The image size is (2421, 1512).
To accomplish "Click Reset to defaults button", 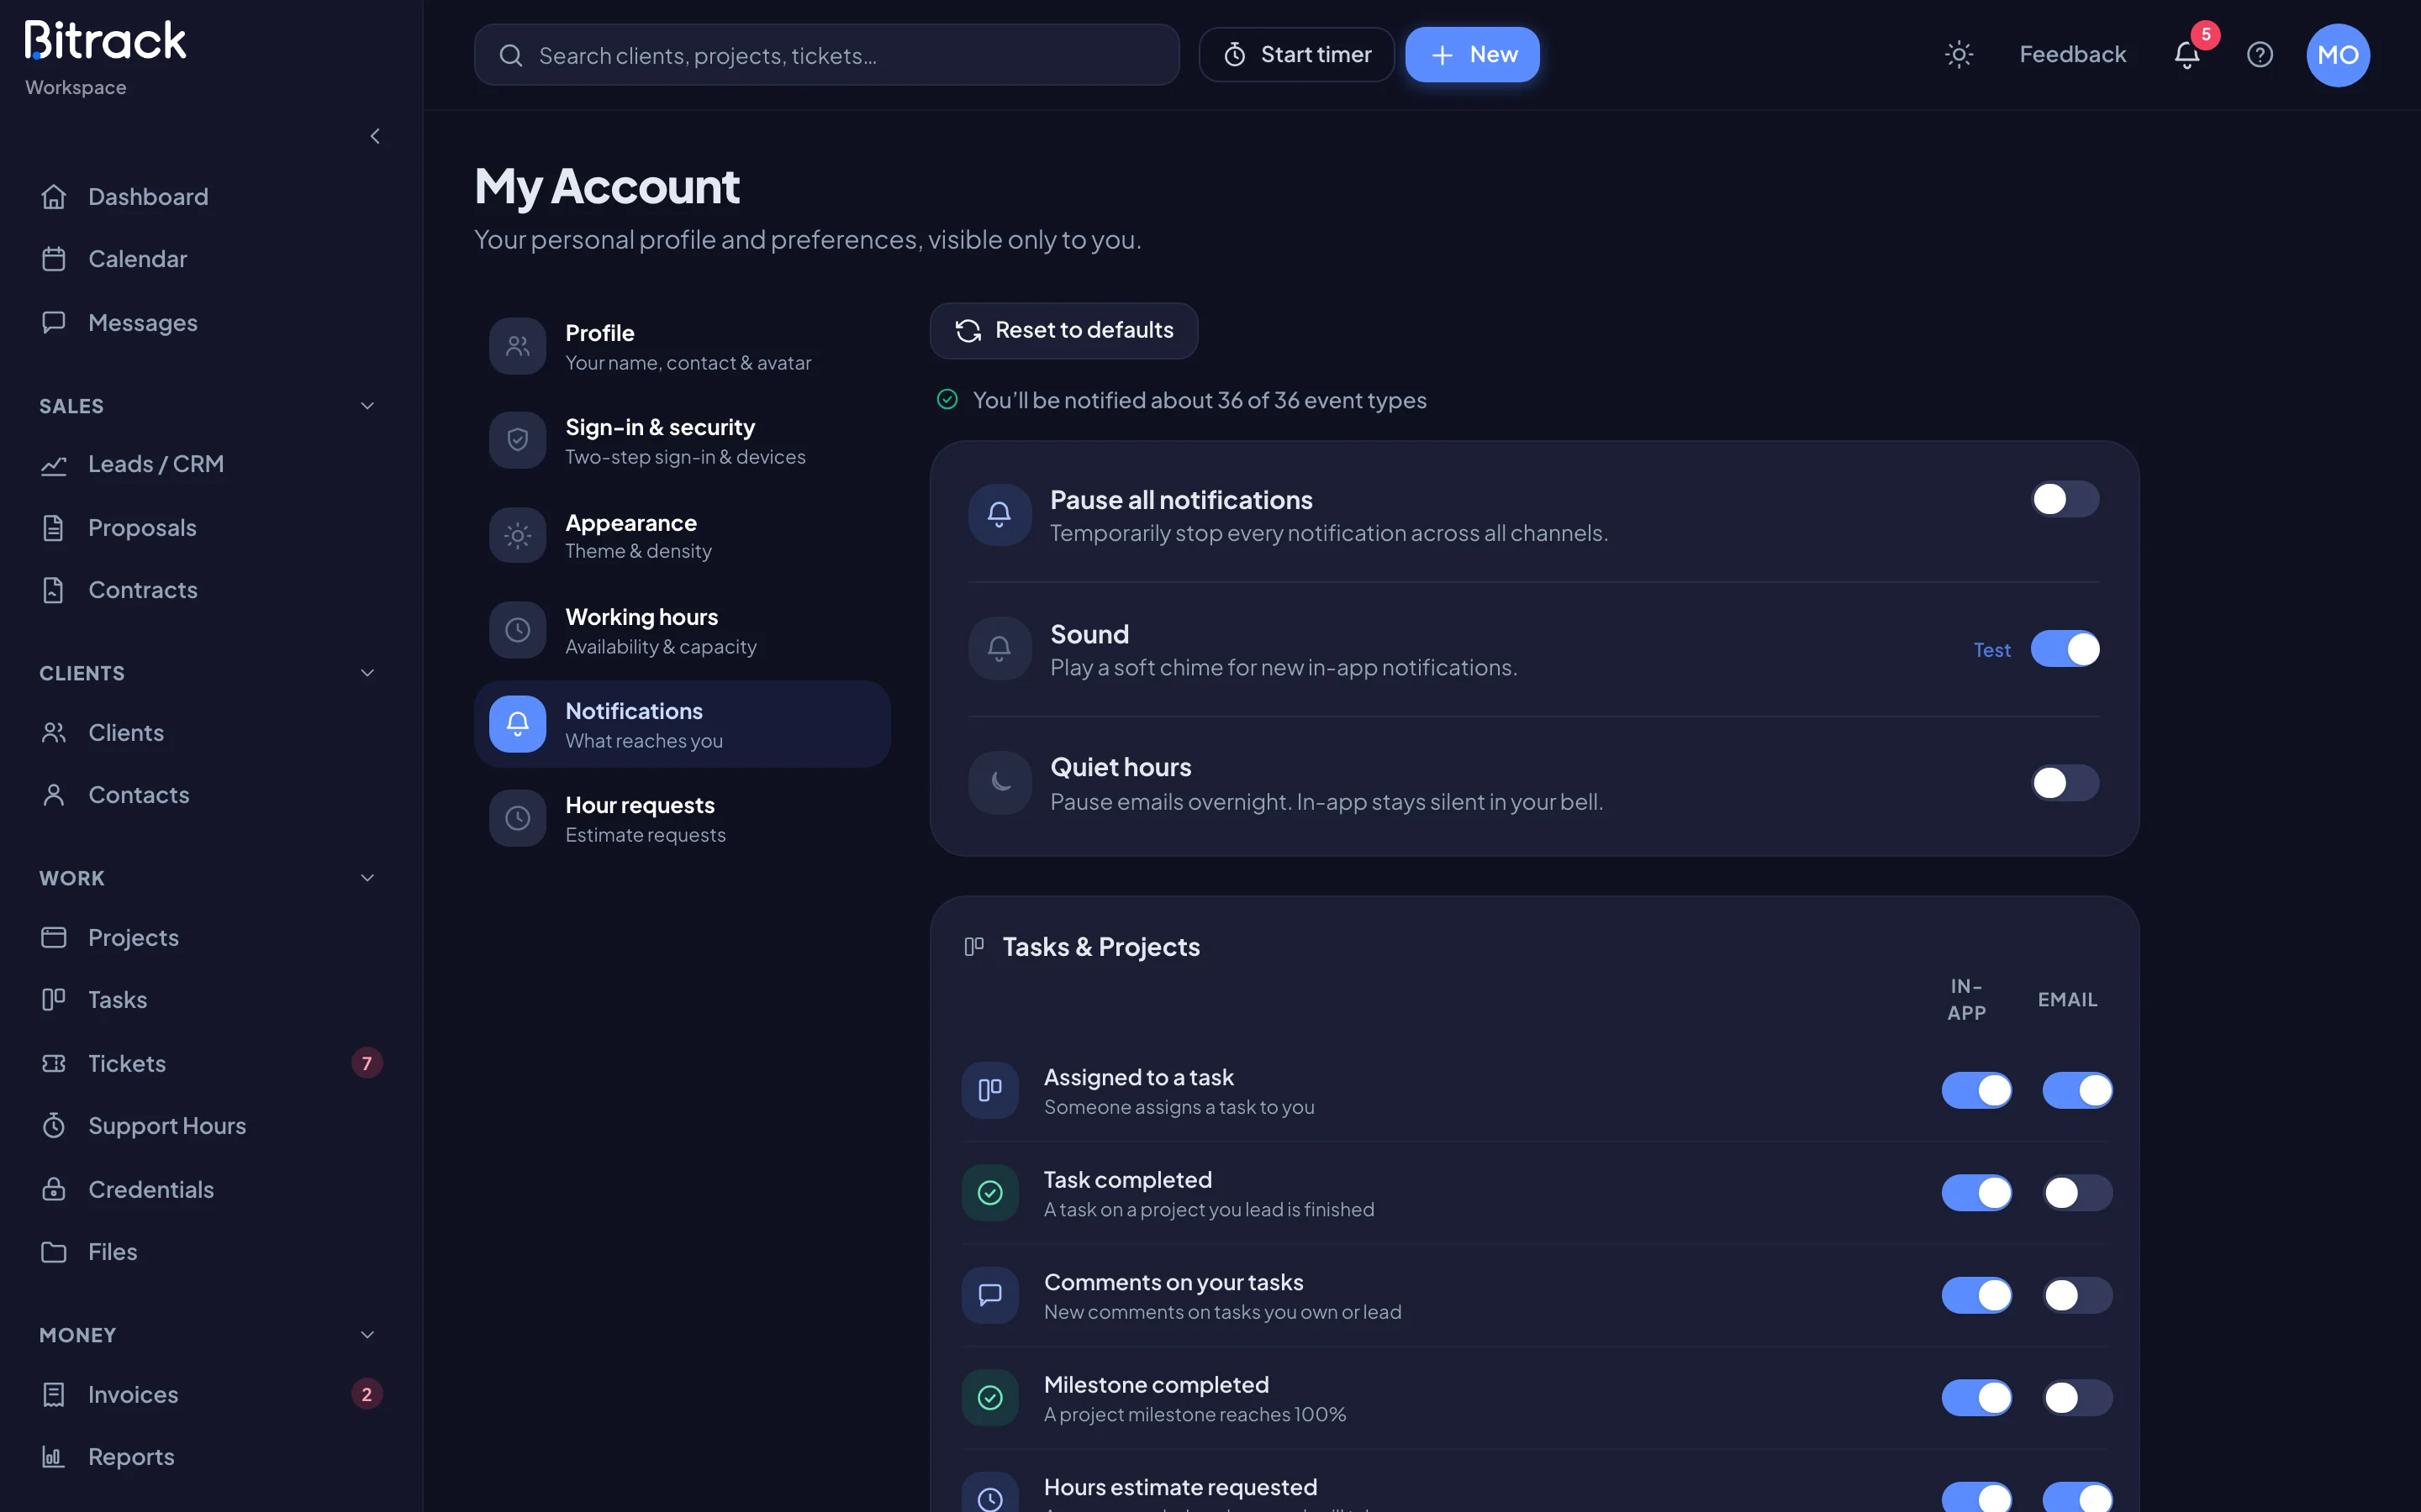I will point(1063,331).
